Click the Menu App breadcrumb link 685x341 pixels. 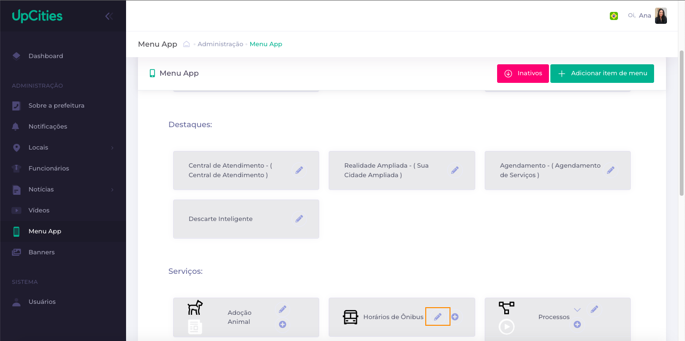click(266, 44)
